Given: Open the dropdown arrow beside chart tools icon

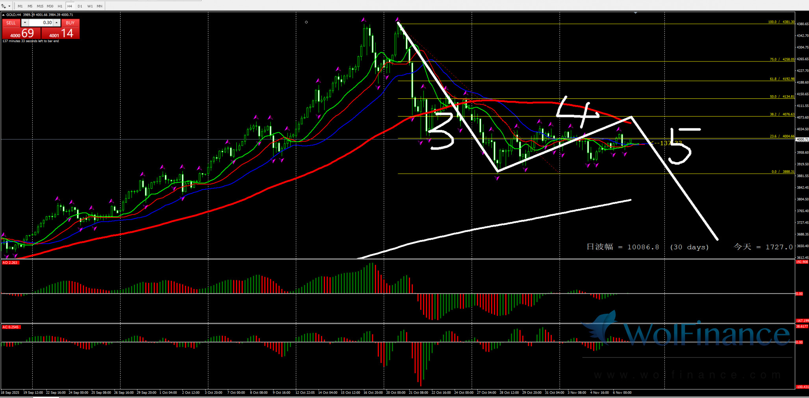Looking at the screenshot, I should pos(9,6).
